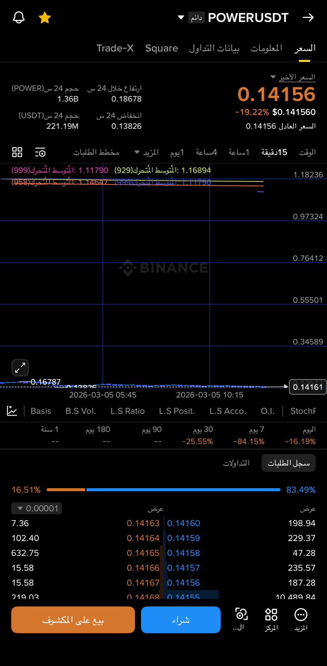Viewport: 327px width, 666px height.
Task: Switch to the Square tab
Action: pyautogui.click(x=162, y=48)
